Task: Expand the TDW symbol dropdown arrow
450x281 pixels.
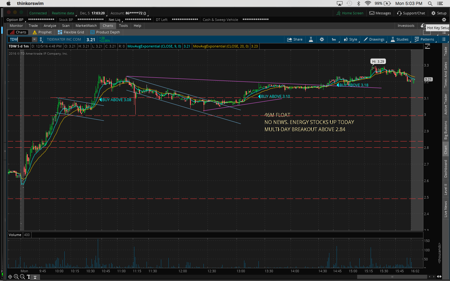Action: click(34, 39)
